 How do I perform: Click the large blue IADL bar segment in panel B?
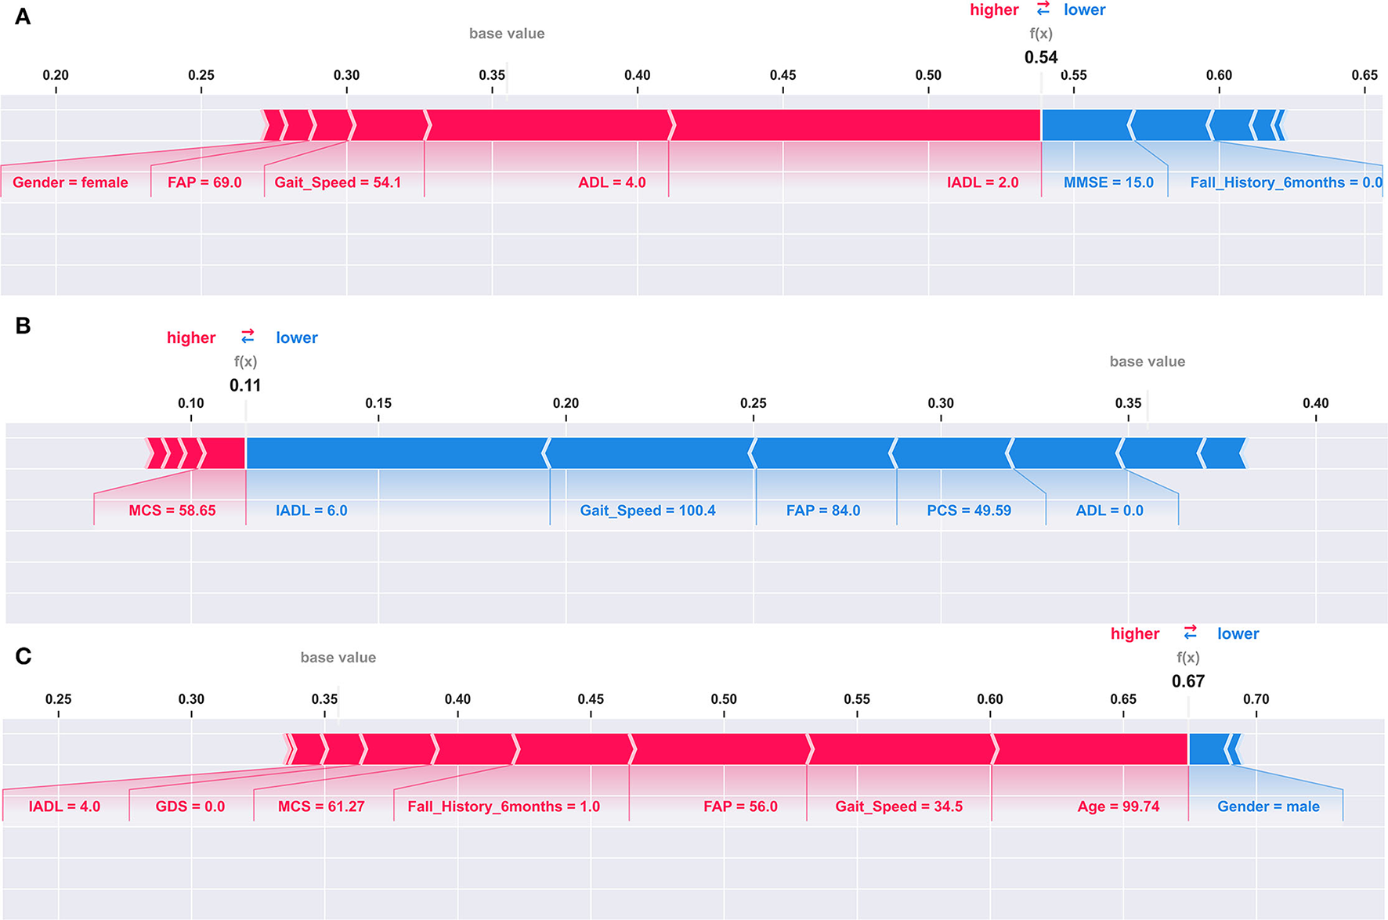396,453
